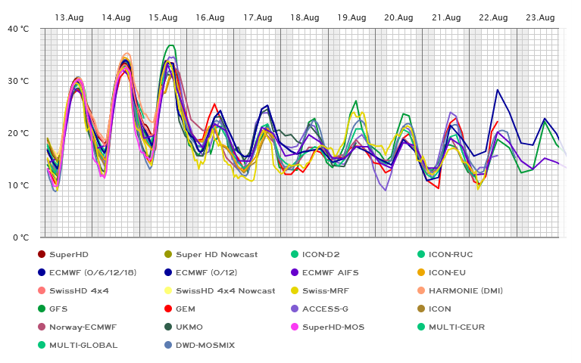Click the 22.Aug date label
The width and height of the screenshot is (581, 363).
pos(493,17)
